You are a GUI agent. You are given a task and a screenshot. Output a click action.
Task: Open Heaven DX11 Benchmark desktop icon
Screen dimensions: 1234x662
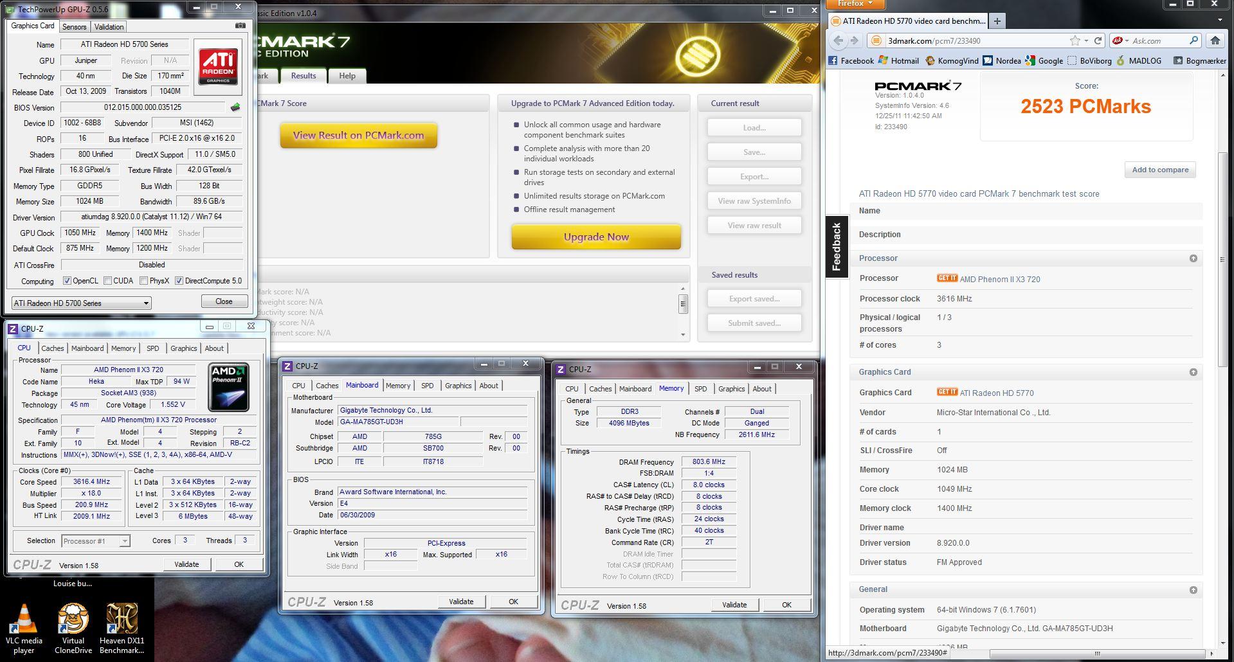[122, 629]
